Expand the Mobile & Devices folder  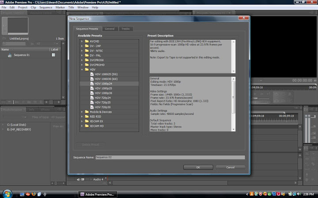[x=82, y=112]
